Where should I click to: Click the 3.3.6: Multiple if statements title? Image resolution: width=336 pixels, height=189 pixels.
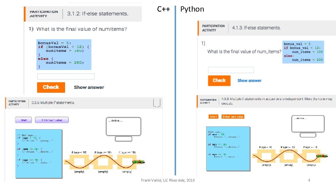click(x=53, y=103)
